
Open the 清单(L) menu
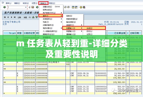coord(9,3)
